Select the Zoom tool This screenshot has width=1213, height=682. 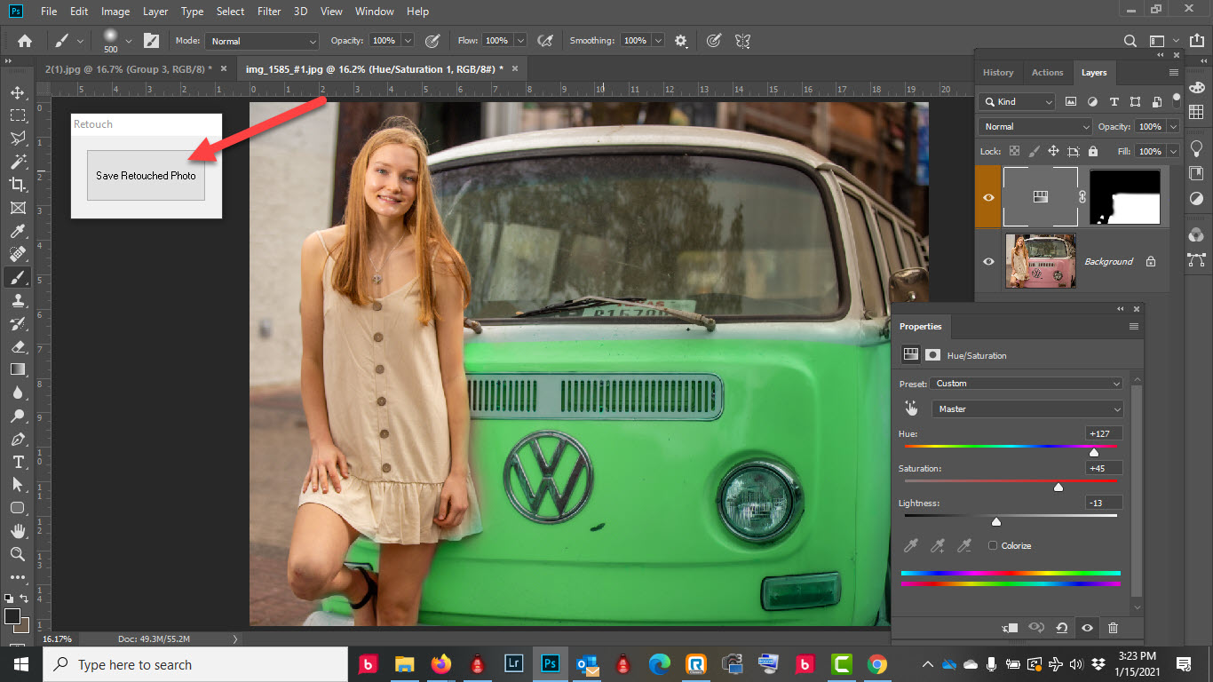pyautogui.click(x=17, y=554)
